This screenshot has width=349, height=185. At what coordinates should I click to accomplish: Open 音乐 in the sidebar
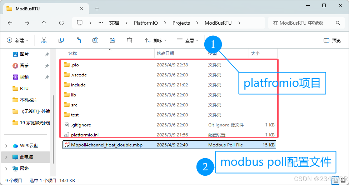click(24, 65)
